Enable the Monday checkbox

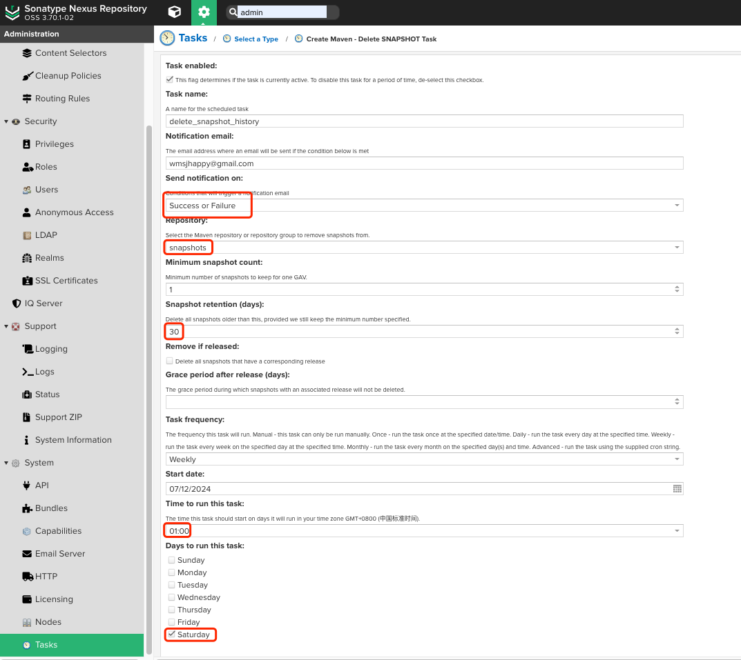pos(171,572)
